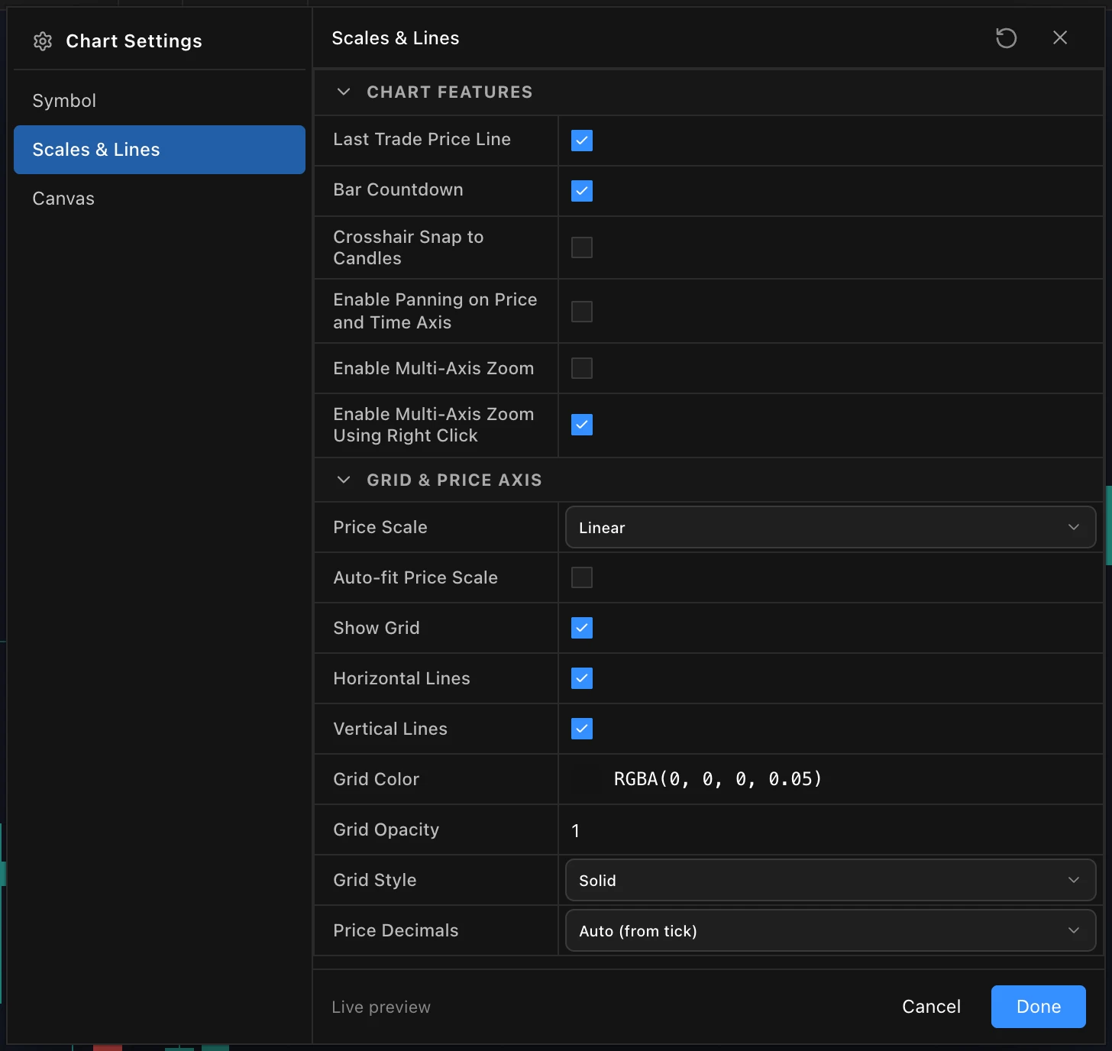This screenshot has height=1051, width=1112.
Task: Collapse the Grid & Price Axis chevron
Action: click(x=344, y=480)
